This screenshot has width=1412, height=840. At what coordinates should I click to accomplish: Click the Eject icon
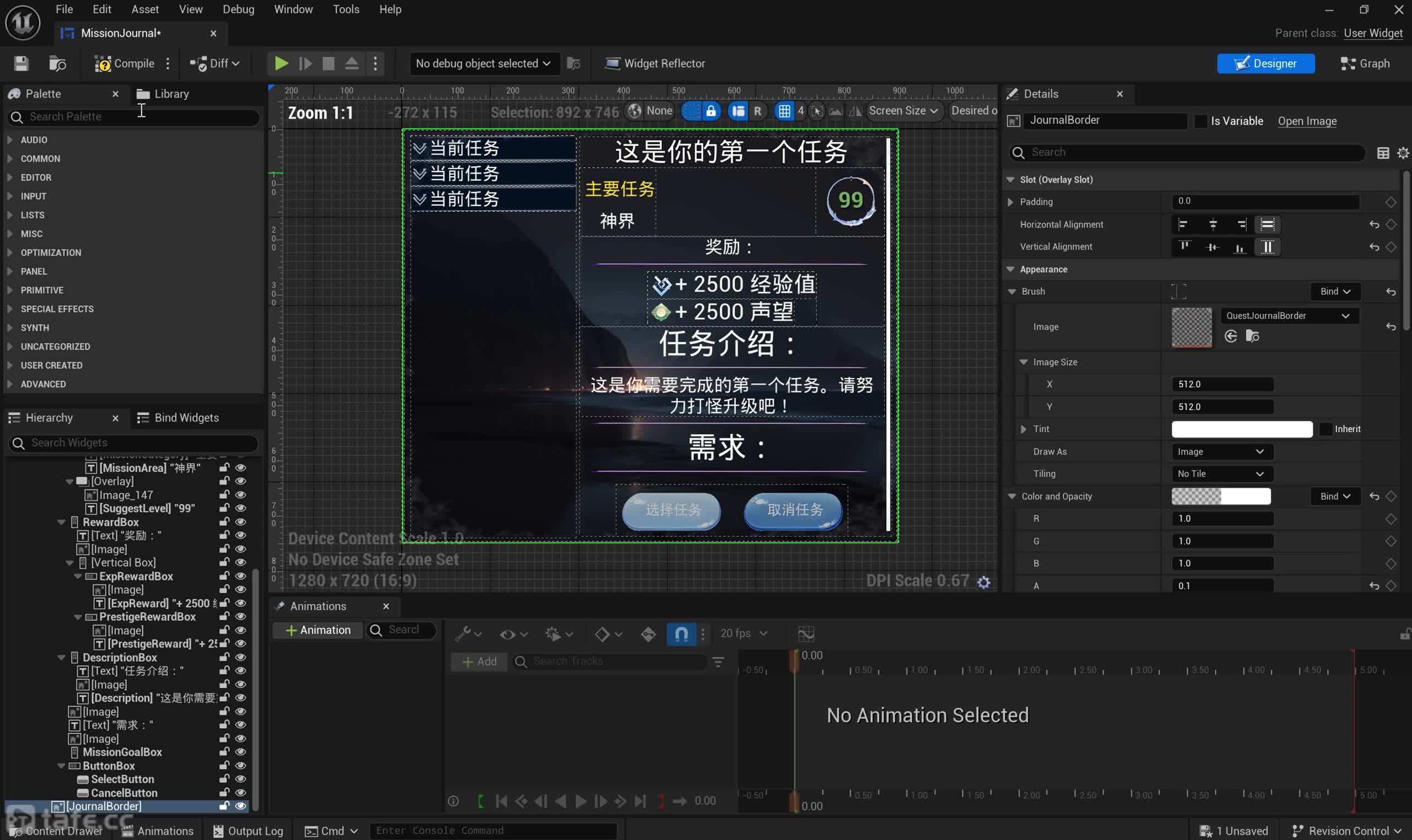pyautogui.click(x=352, y=63)
